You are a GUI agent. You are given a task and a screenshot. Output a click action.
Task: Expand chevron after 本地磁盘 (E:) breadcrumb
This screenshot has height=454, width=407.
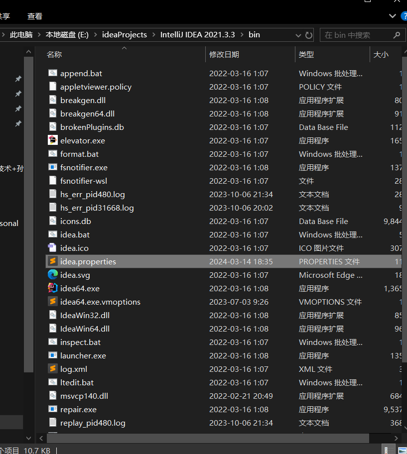(x=95, y=35)
